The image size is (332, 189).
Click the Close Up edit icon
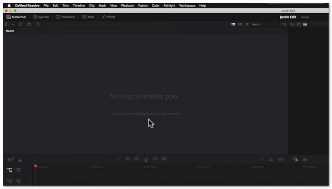[x=146, y=160]
